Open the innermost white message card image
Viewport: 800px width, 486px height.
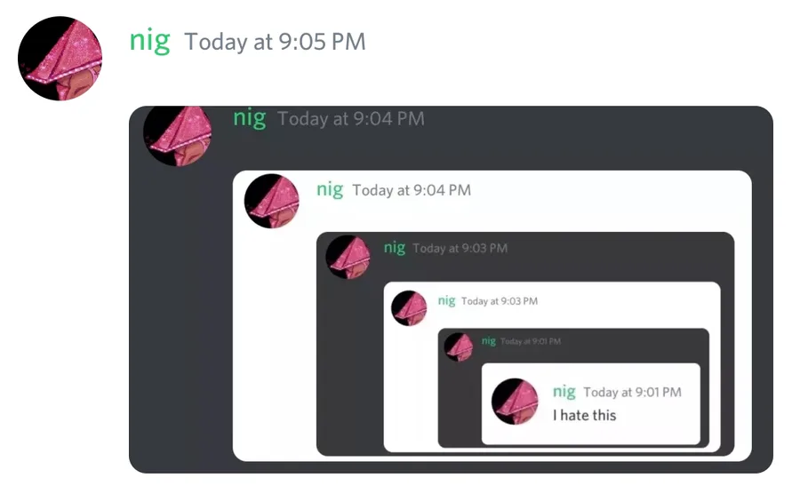[591, 404]
